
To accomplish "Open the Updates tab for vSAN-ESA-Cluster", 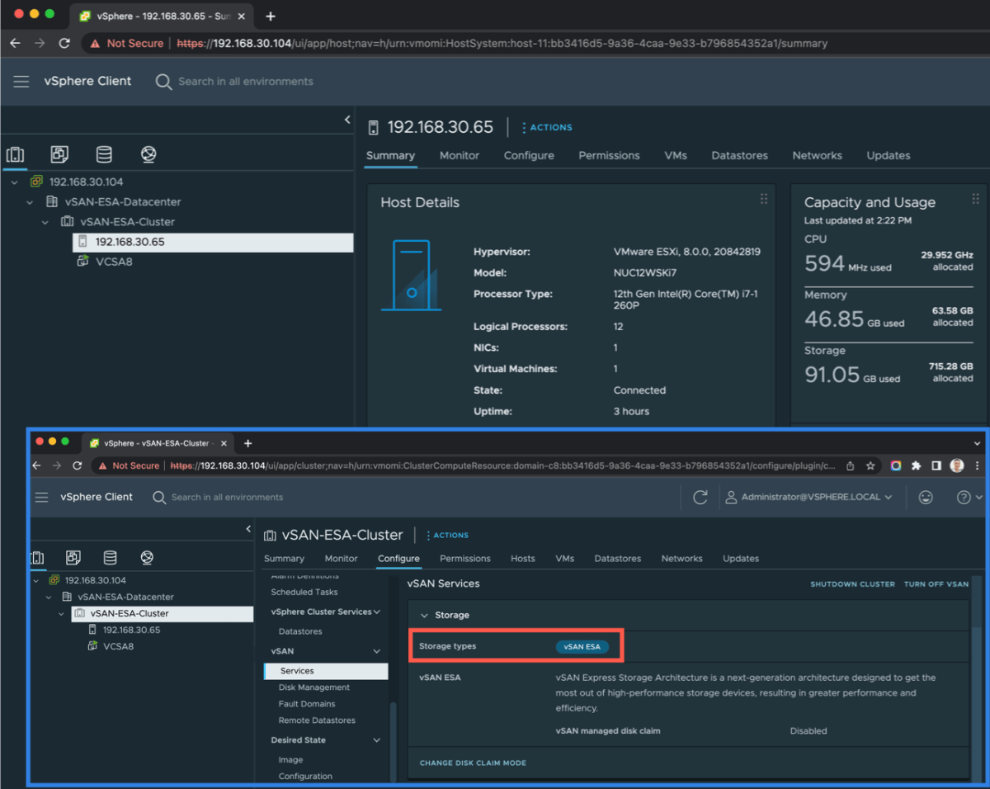I will tap(741, 558).
